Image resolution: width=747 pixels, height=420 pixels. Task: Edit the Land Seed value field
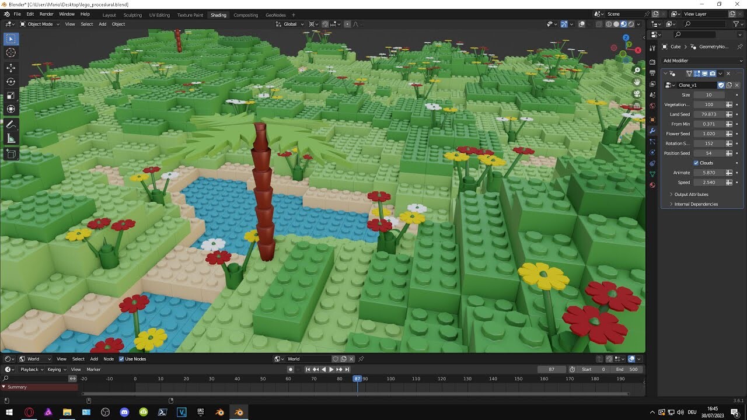[709, 114]
